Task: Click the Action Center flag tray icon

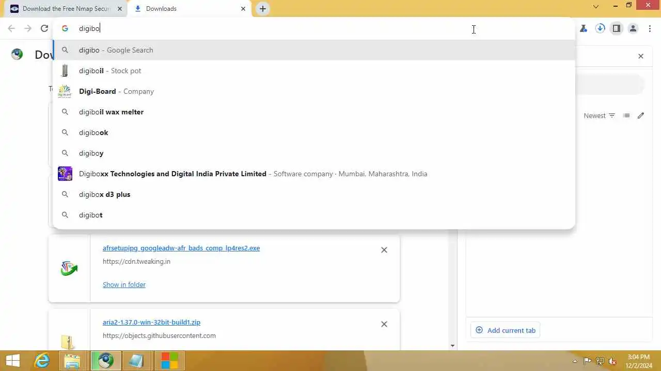Action: (x=588, y=361)
